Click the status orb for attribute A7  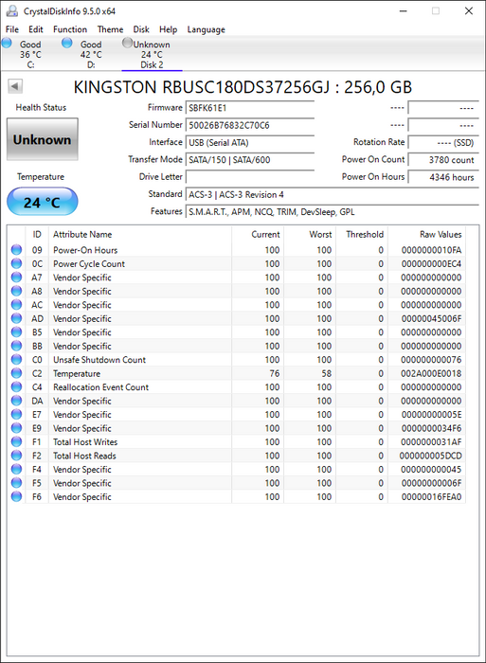16,278
